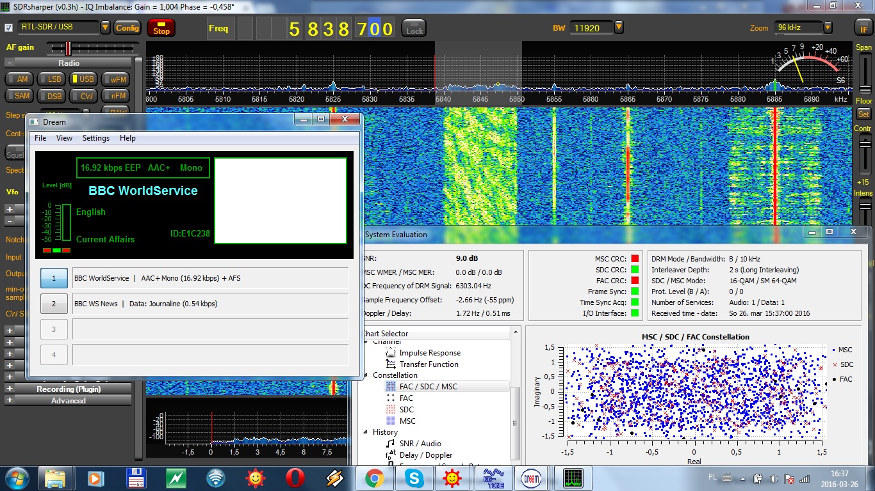
Task: Launch Skype from the taskbar
Action: tap(414, 478)
